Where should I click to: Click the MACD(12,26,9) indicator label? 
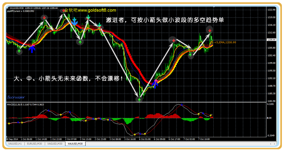point(26,104)
